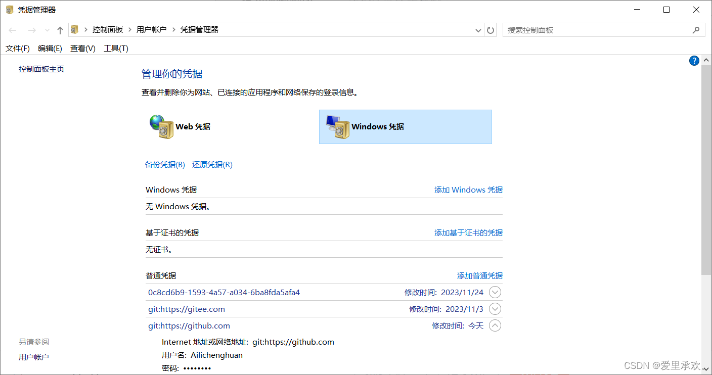
Task: Open the 用户帐户 link under 另请参阅
Action: coord(34,357)
